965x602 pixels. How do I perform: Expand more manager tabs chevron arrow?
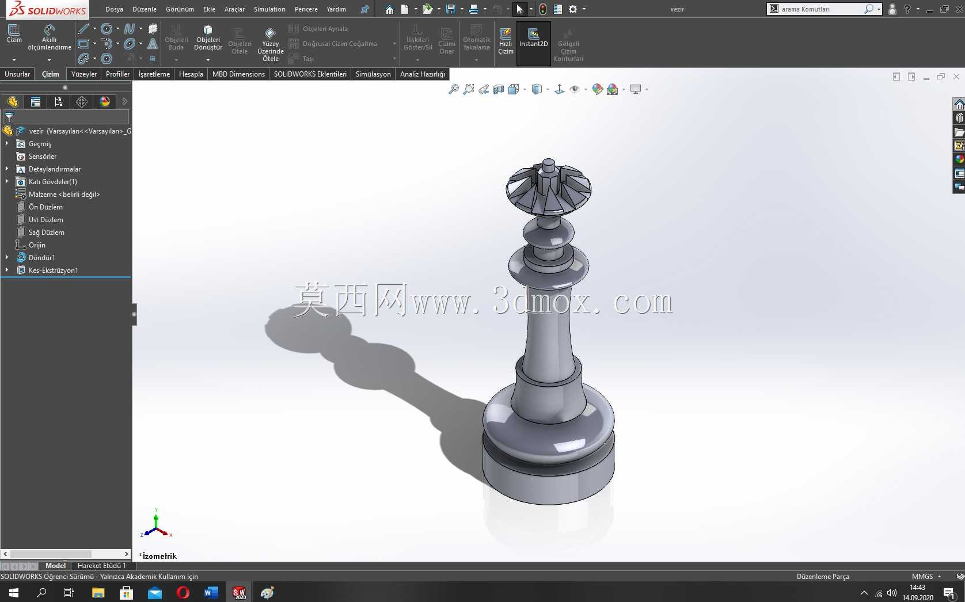[124, 102]
